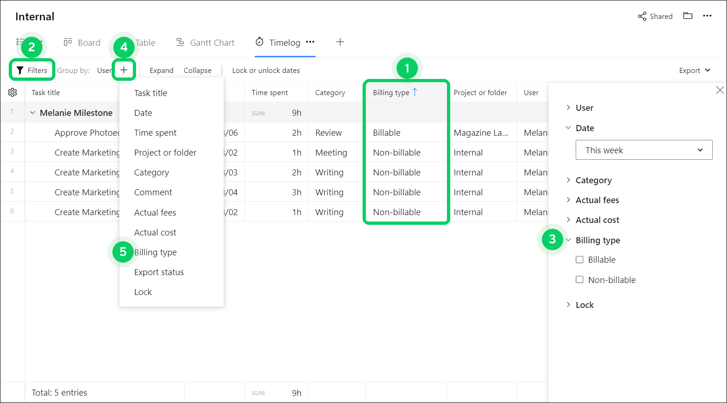Click Lock or unlock dates
The width and height of the screenshot is (727, 403).
click(266, 70)
